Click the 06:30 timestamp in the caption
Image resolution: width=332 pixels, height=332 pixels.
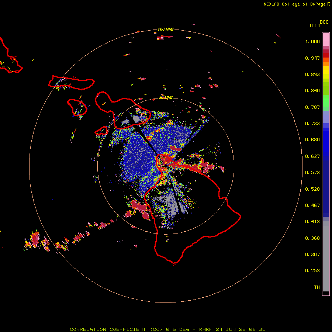(x=257, y=329)
